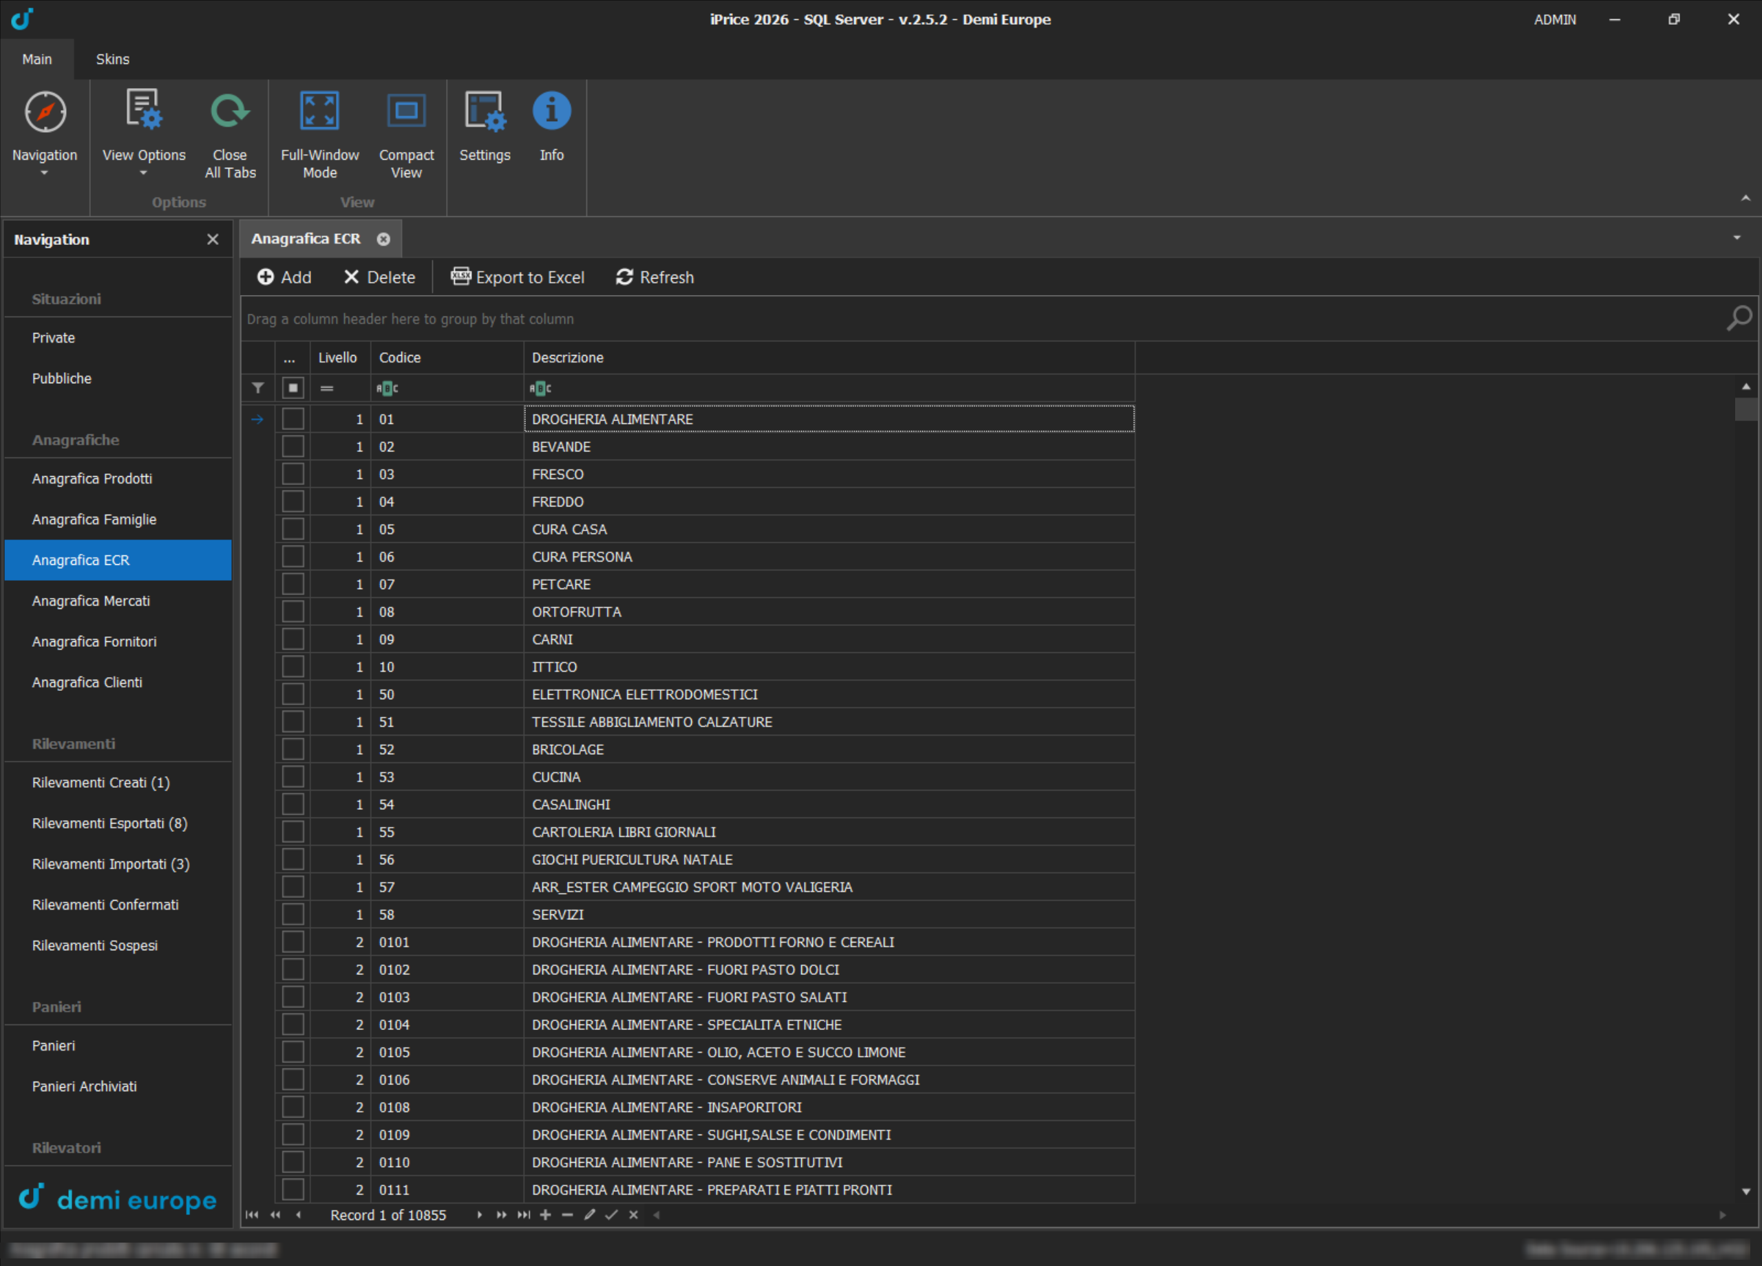Open the Descrizione filter condition selector
Image resolution: width=1762 pixels, height=1266 pixels.
pyautogui.click(x=540, y=387)
